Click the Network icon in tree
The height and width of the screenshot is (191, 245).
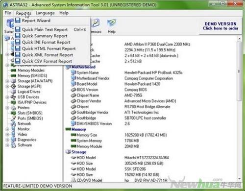pos(13,124)
